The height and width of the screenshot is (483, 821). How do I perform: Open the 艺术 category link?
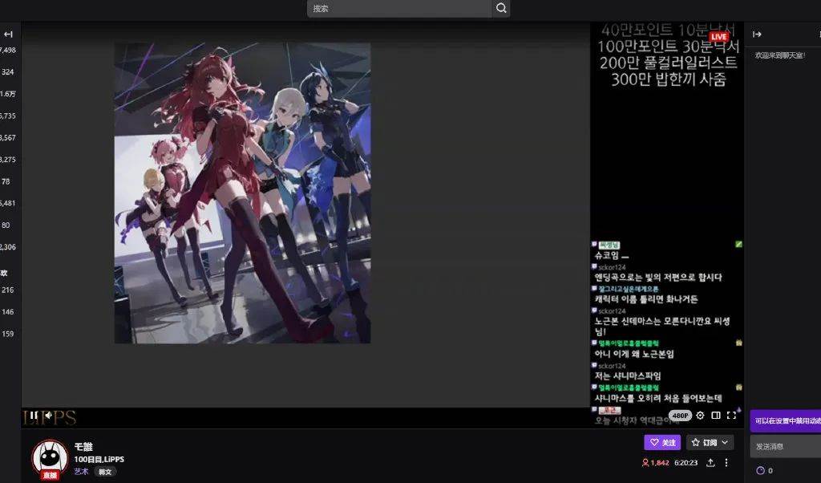(x=81, y=472)
